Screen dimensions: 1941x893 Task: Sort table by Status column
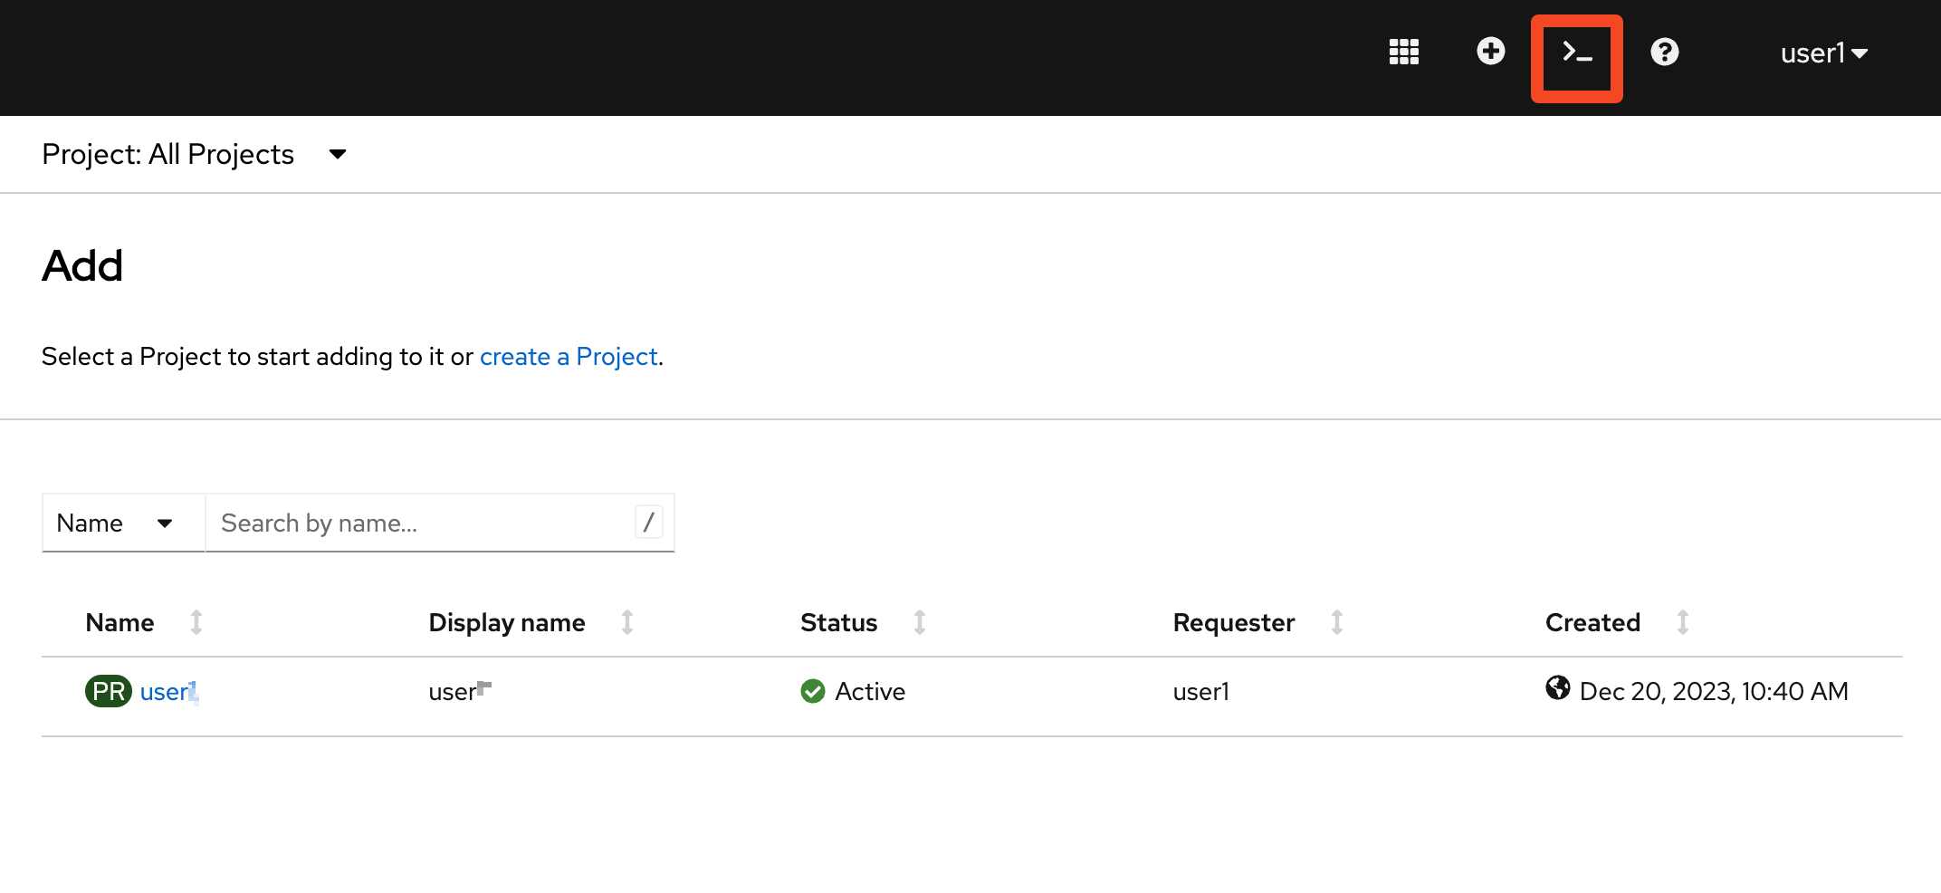point(838,622)
